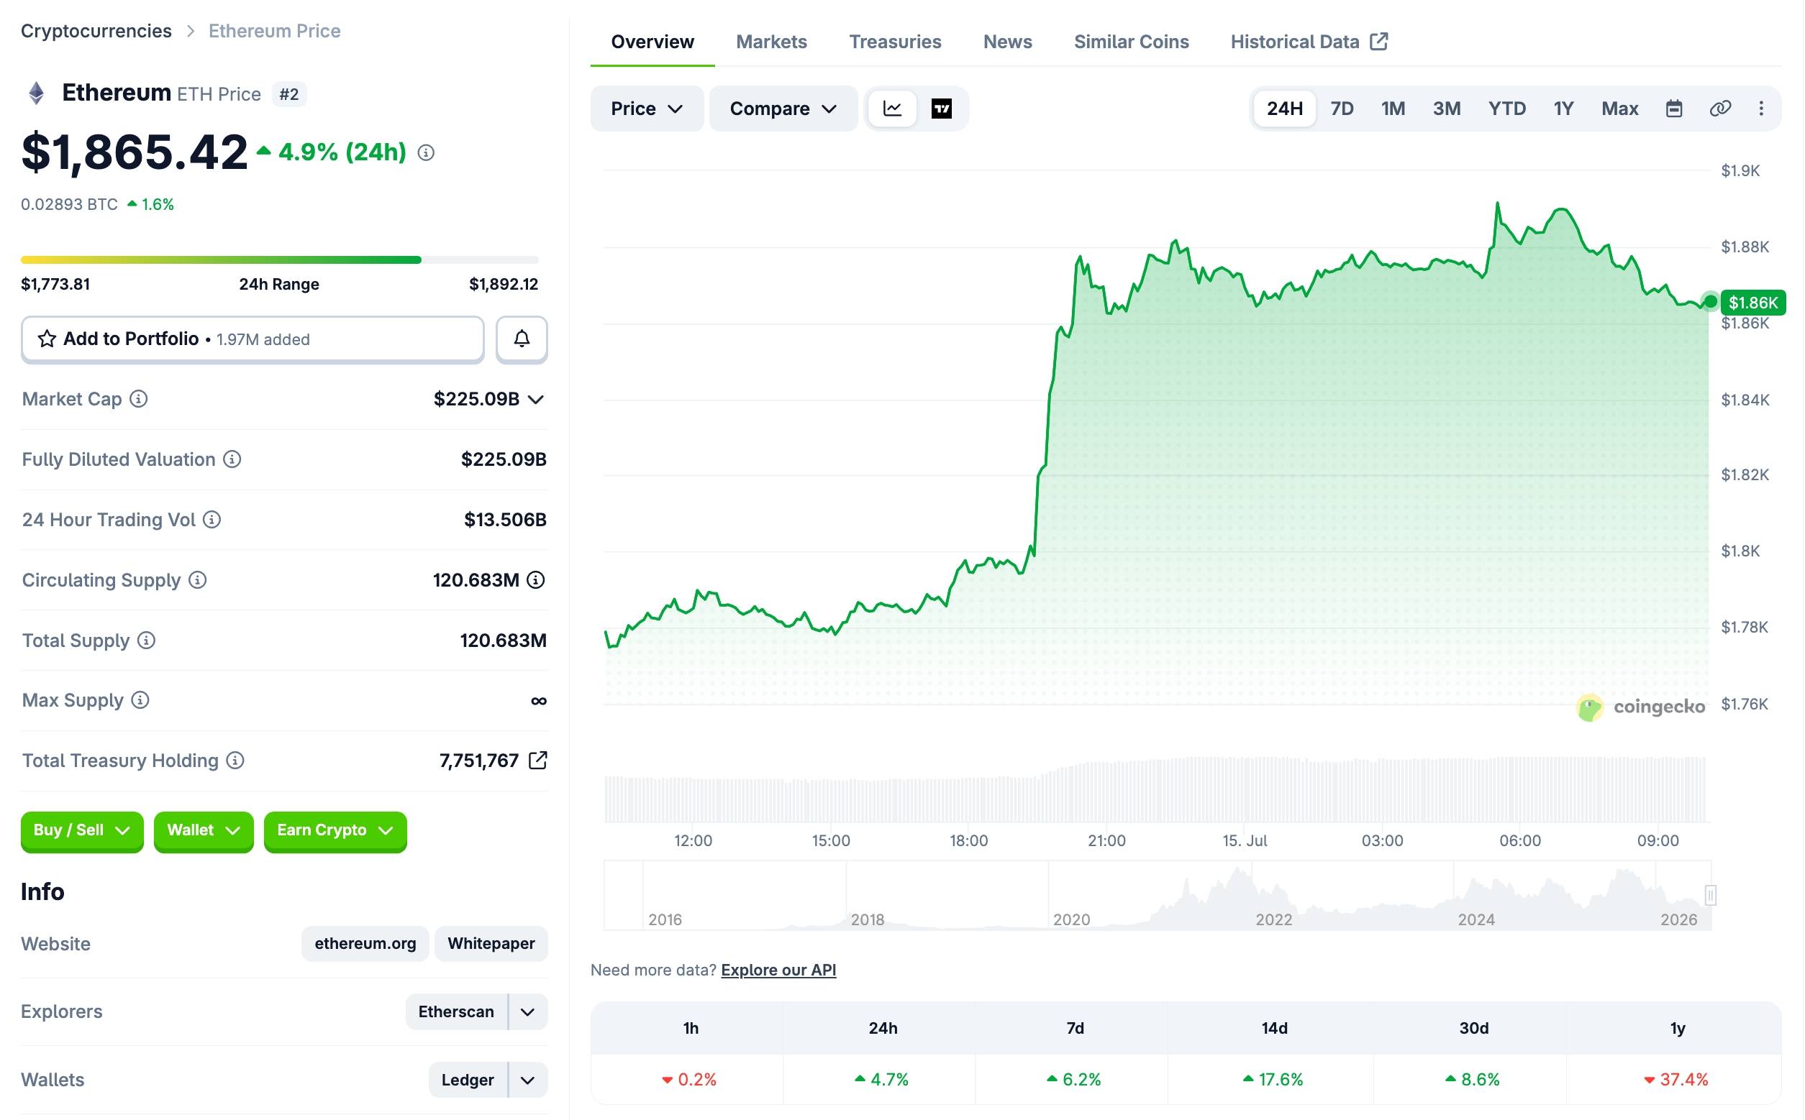Open the Historical Data external link icon
This screenshot has height=1120, width=1805.
[x=1379, y=42]
